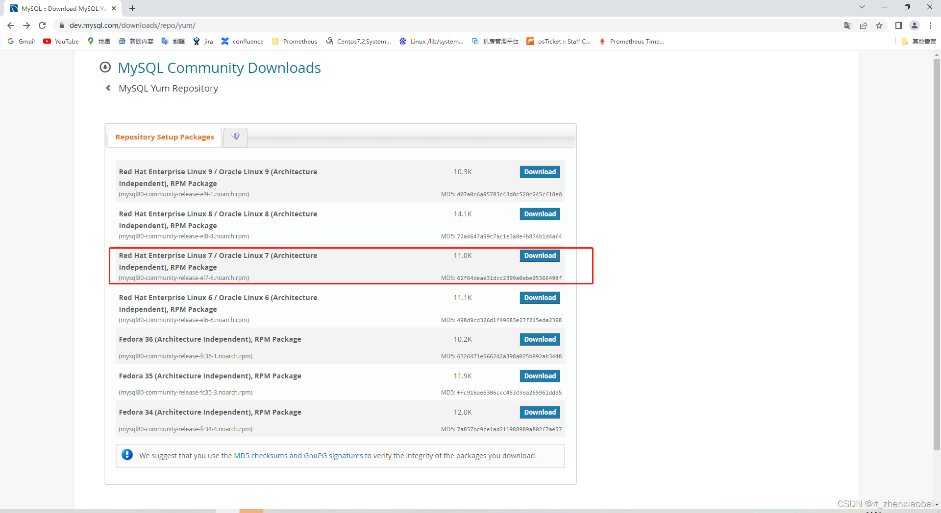Download the RHEL 9 / Oracle Linux 9 package
This screenshot has width=941, height=513.
click(x=540, y=172)
